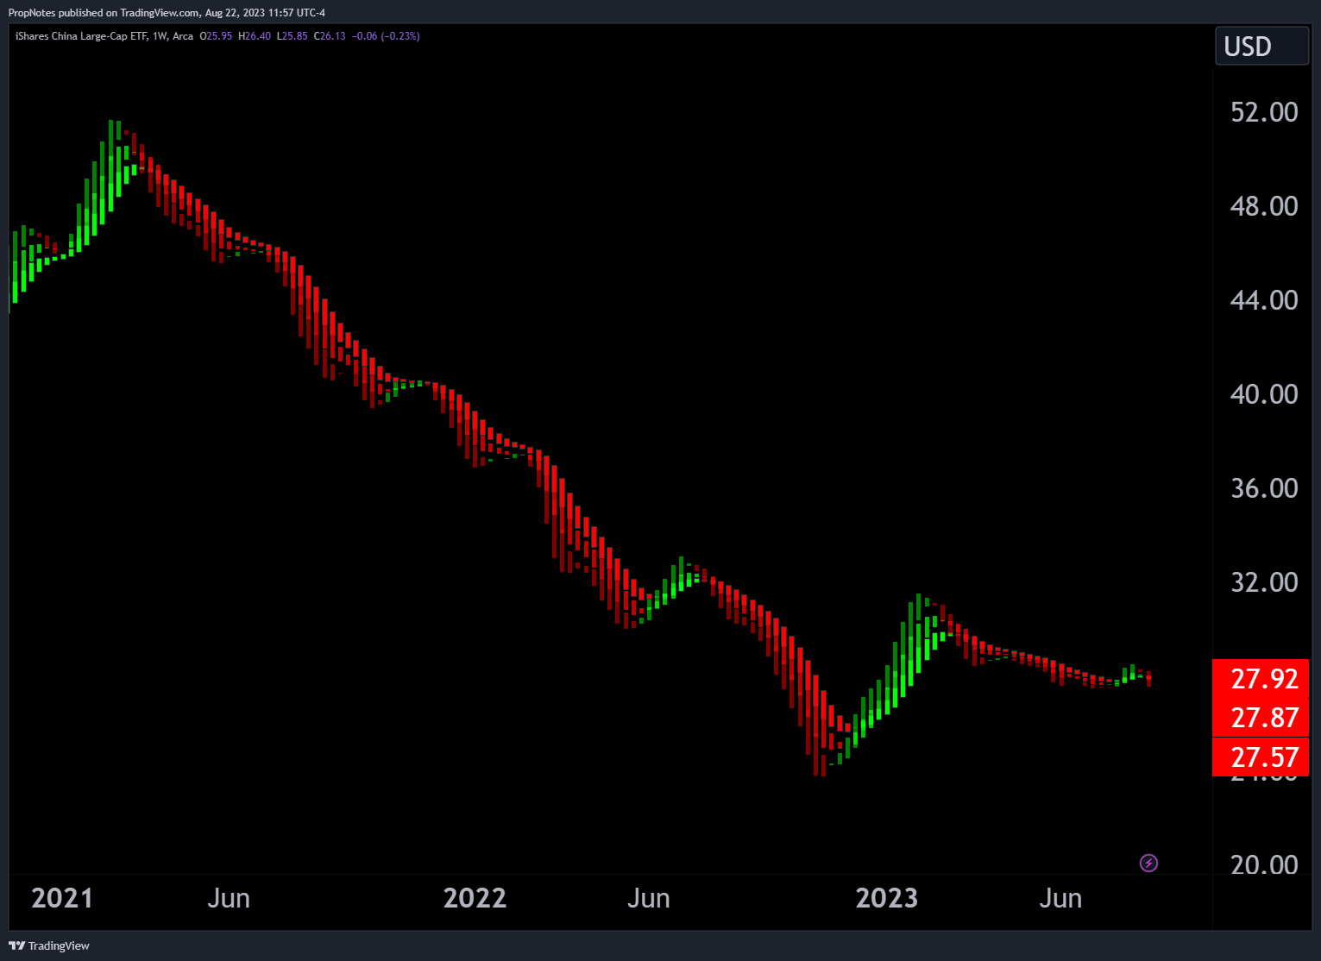This screenshot has height=961, width=1321.
Task: Click the 48.00 price axis label
Action: click(1264, 206)
